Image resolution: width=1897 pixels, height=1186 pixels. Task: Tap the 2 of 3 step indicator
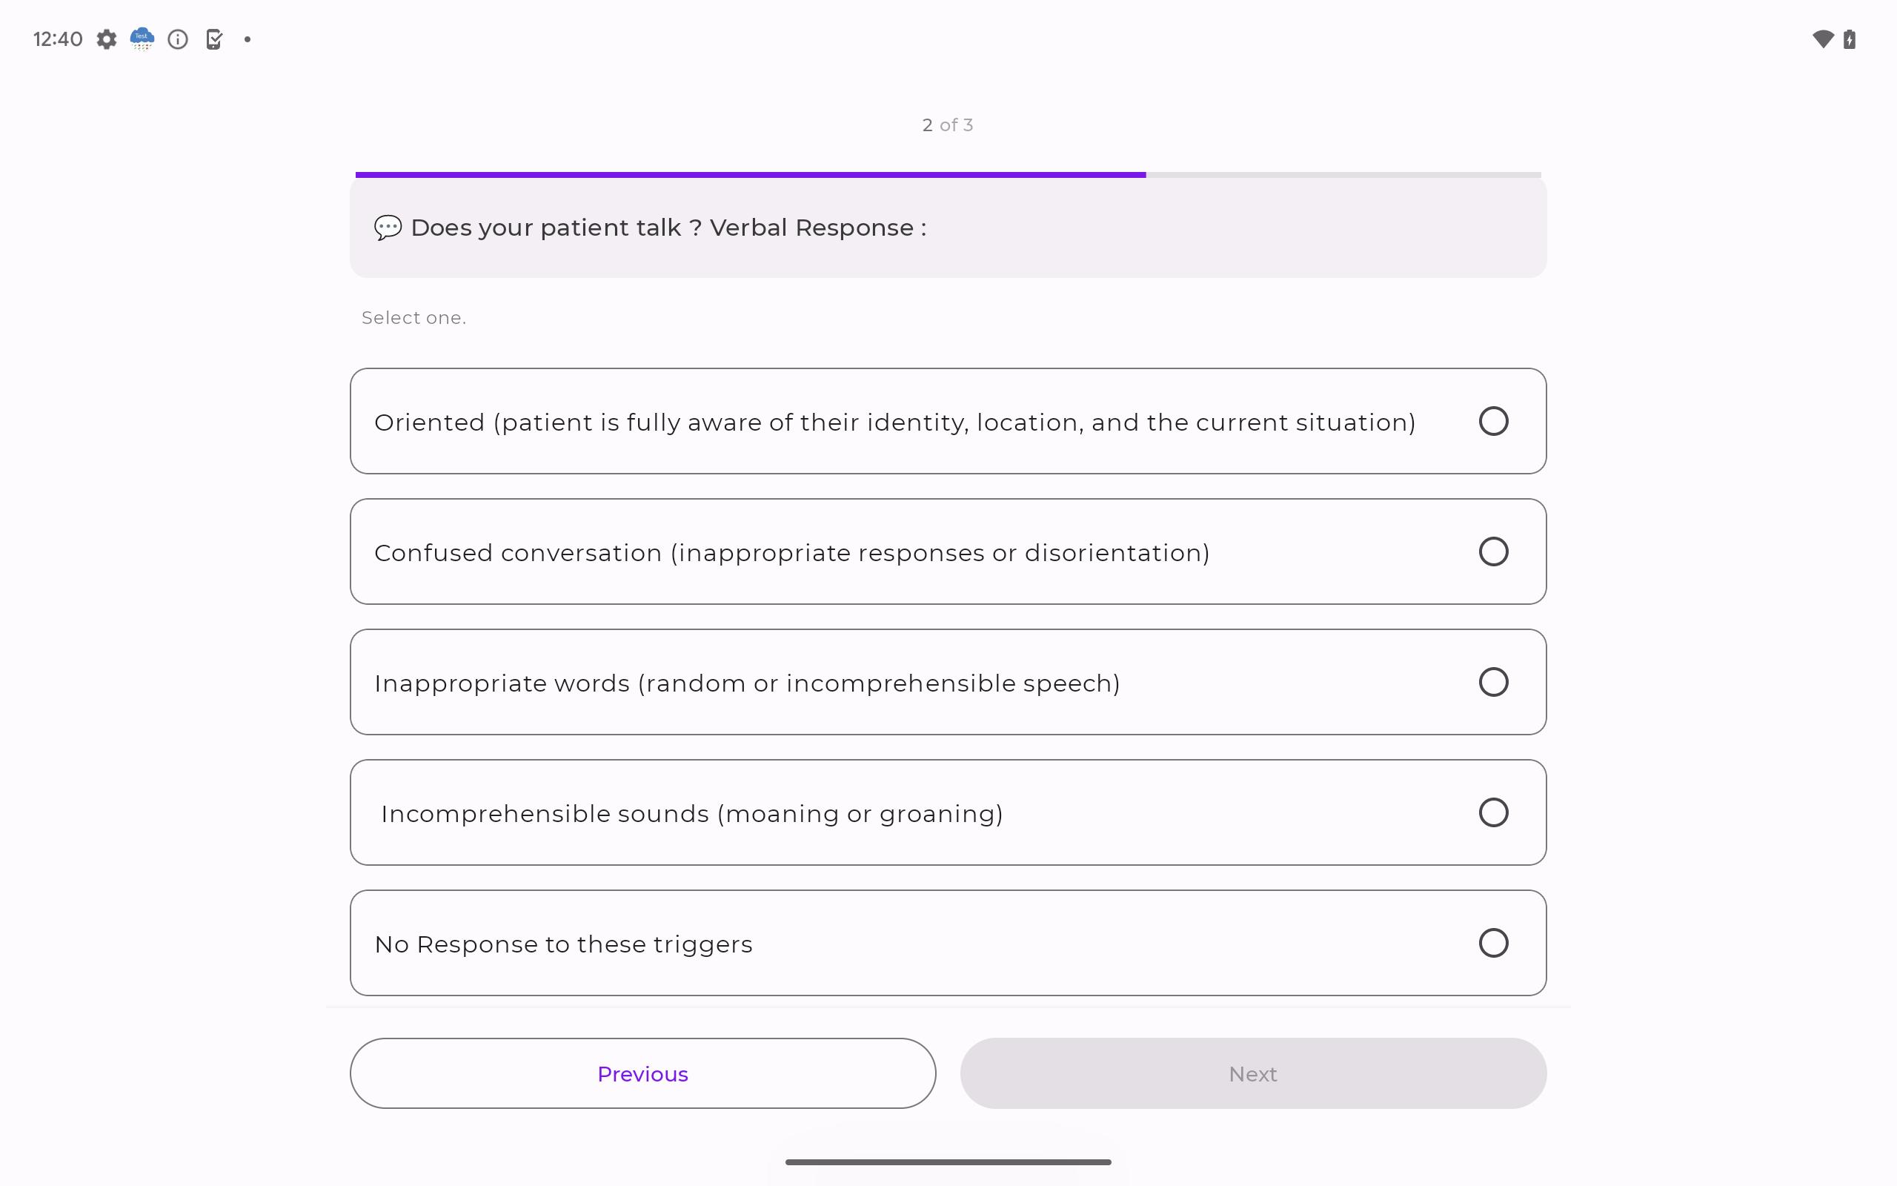point(948,125)
